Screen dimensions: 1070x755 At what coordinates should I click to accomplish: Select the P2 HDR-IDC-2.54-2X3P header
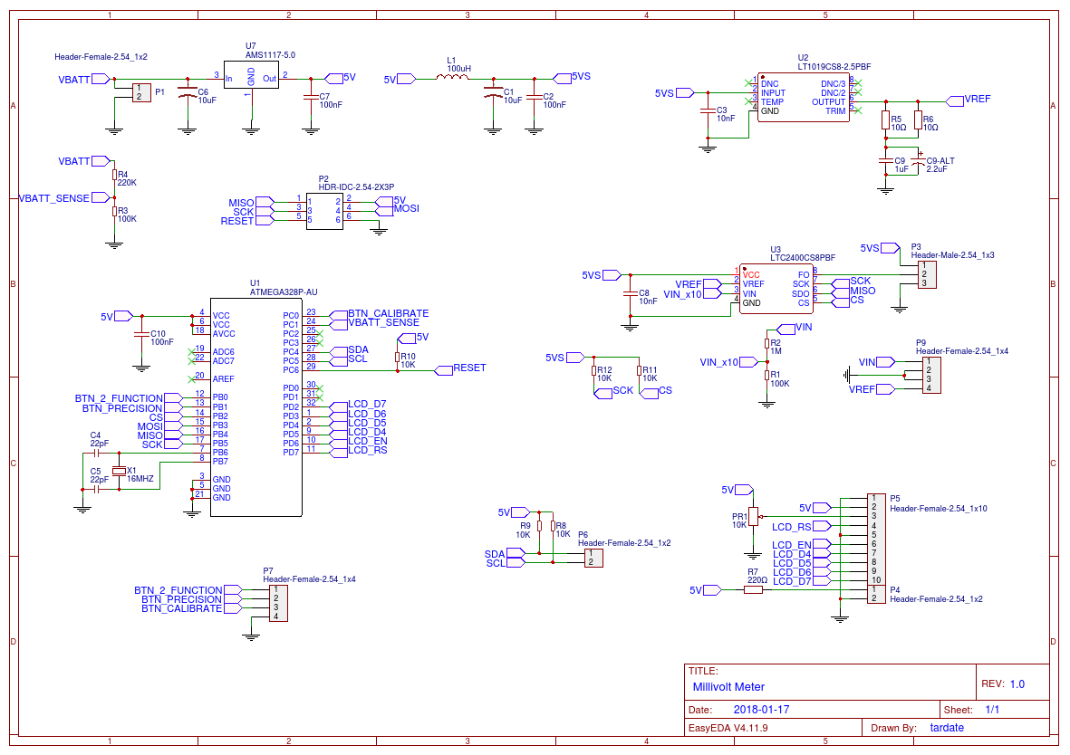point(324,211)
